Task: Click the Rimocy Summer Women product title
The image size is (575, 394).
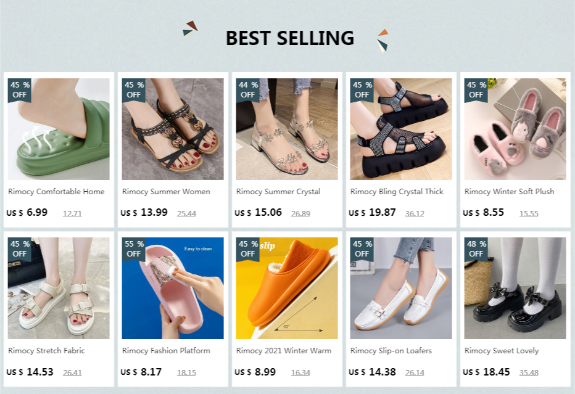Action: 166,192
